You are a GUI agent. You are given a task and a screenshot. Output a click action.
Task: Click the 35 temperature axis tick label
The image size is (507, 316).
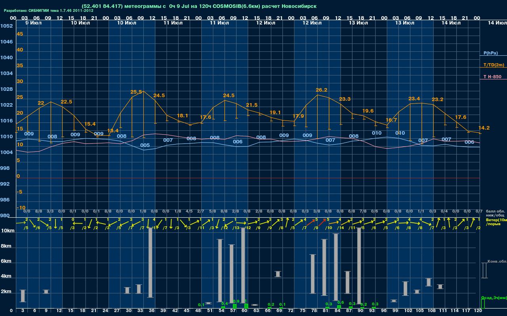(x=20, y=66)
